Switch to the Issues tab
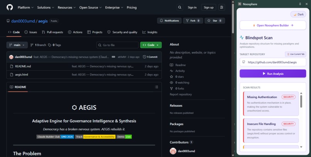311x157 pixels. [x=31, y=32]
